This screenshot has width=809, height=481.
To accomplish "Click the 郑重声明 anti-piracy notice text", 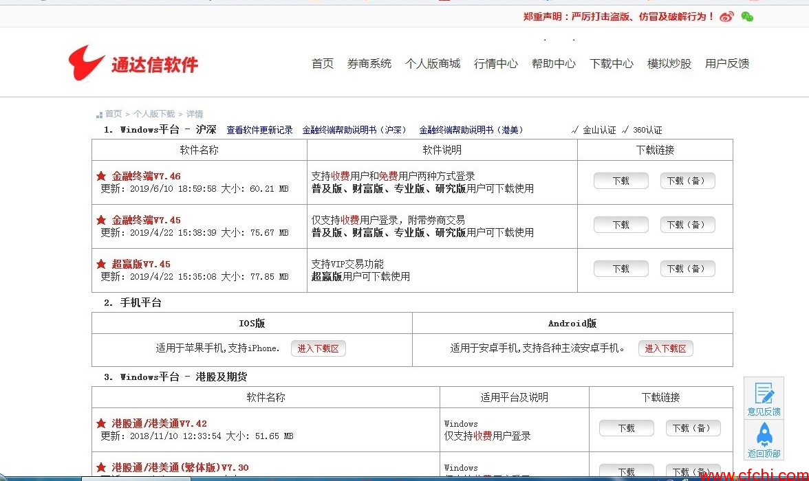I will [618, 16].
